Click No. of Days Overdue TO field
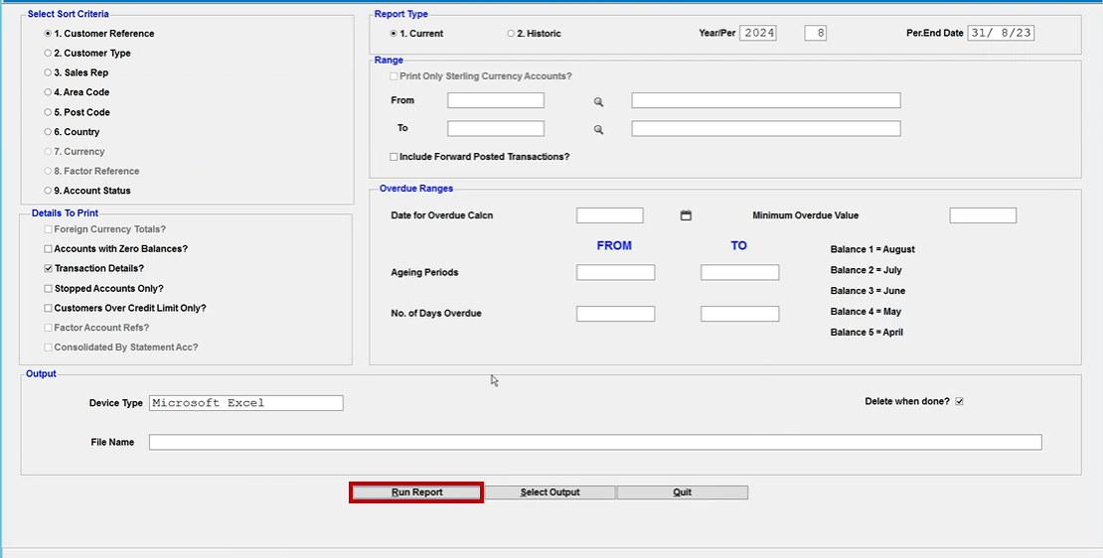The image size is (1103, 558). [740, 314]
